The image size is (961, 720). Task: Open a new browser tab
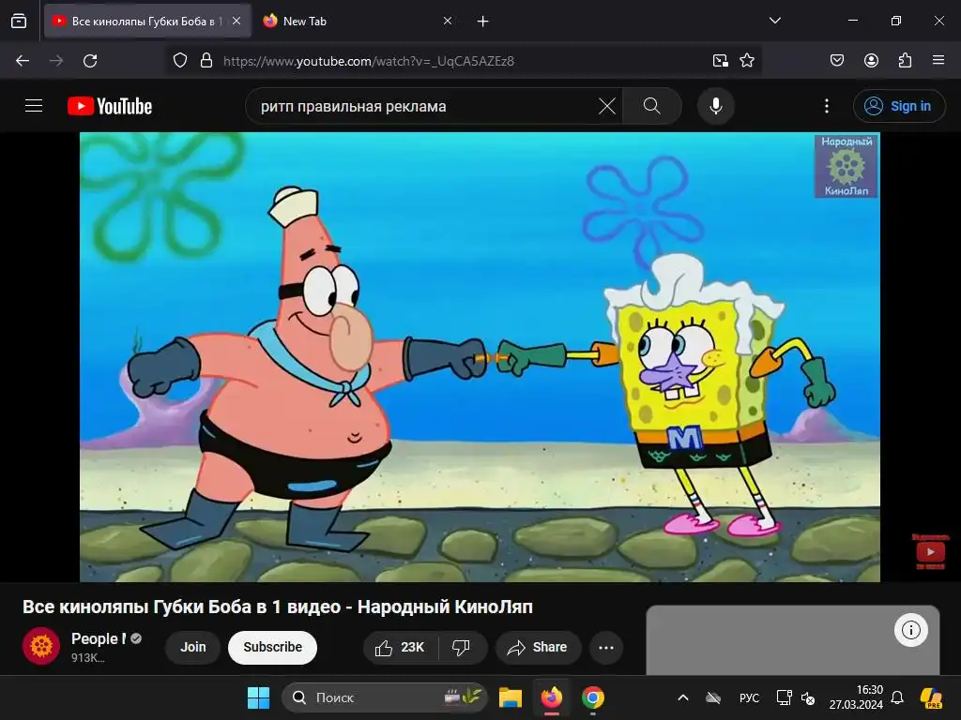[483, 21]
